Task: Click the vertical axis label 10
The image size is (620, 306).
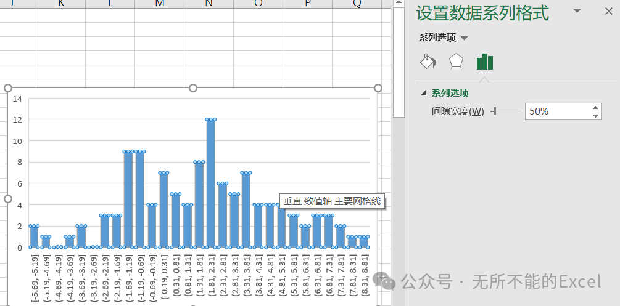Action: tap(17, 141)
